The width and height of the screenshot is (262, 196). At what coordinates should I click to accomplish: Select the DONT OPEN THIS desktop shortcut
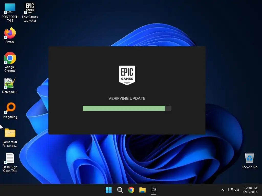(x=10, y=13)
